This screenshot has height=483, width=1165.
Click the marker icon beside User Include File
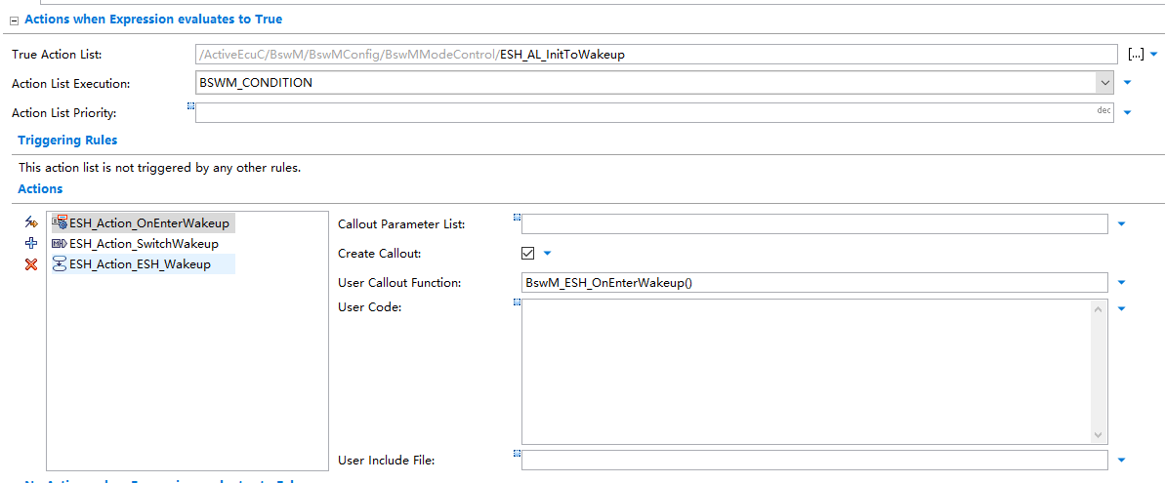point(518,453)
